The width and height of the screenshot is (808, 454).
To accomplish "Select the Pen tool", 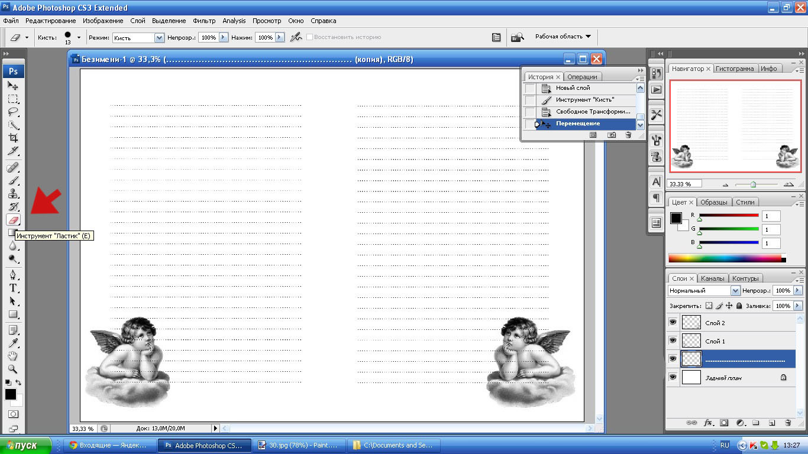I will coord(13,275).
